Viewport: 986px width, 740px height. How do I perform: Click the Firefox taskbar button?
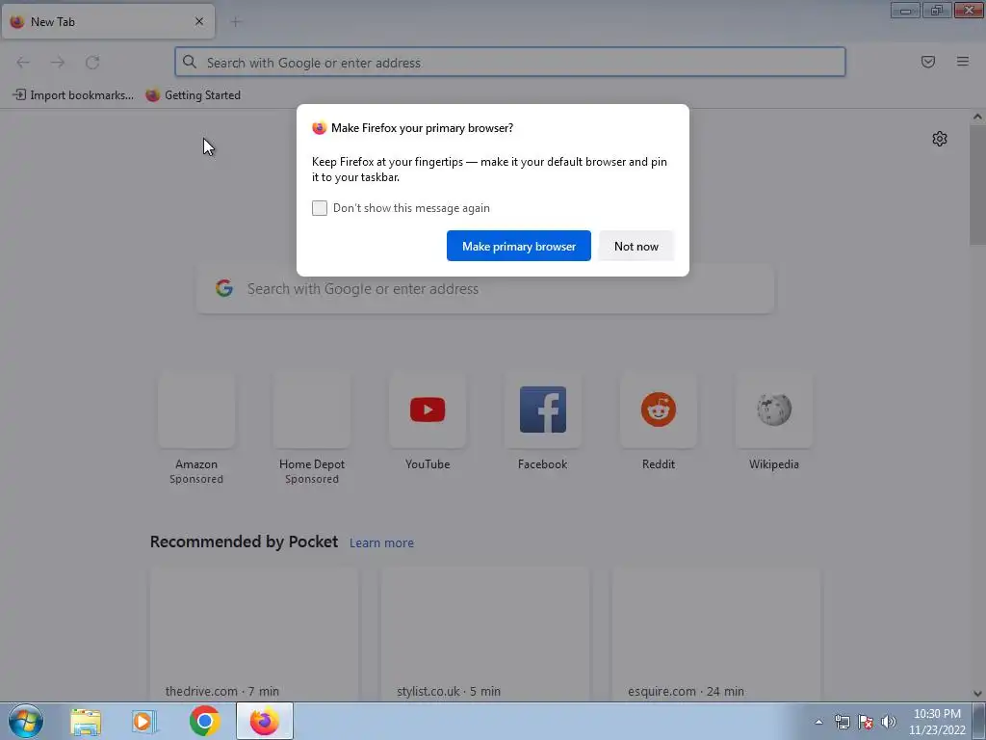coord(265,721)
